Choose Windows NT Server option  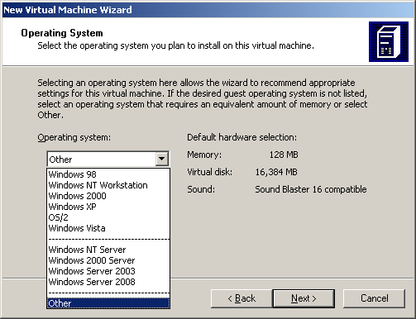(x=108, y=250)
